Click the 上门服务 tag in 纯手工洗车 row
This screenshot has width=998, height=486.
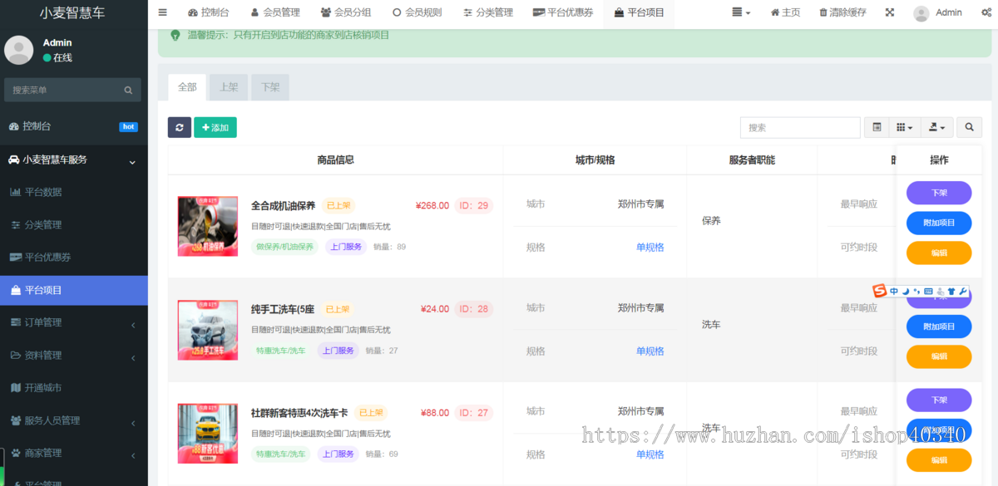click(338, 351)
